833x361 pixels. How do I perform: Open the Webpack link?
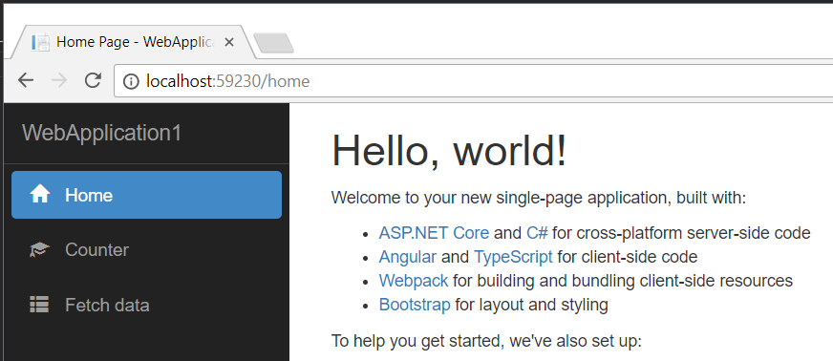coord(414,281)
